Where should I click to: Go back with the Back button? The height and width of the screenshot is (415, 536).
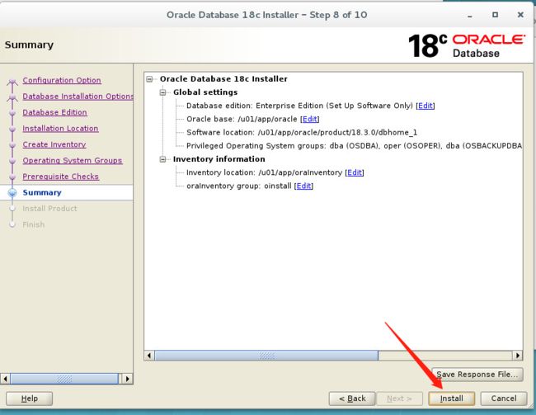(x=352, y=398)
